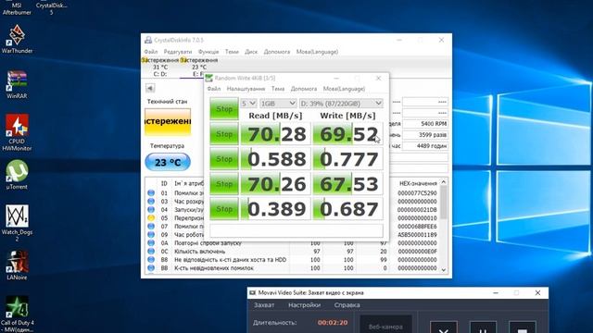Open the Допомога menu in CrystalDiskMark
The image size is (593, 333).
tap(304, 89)
